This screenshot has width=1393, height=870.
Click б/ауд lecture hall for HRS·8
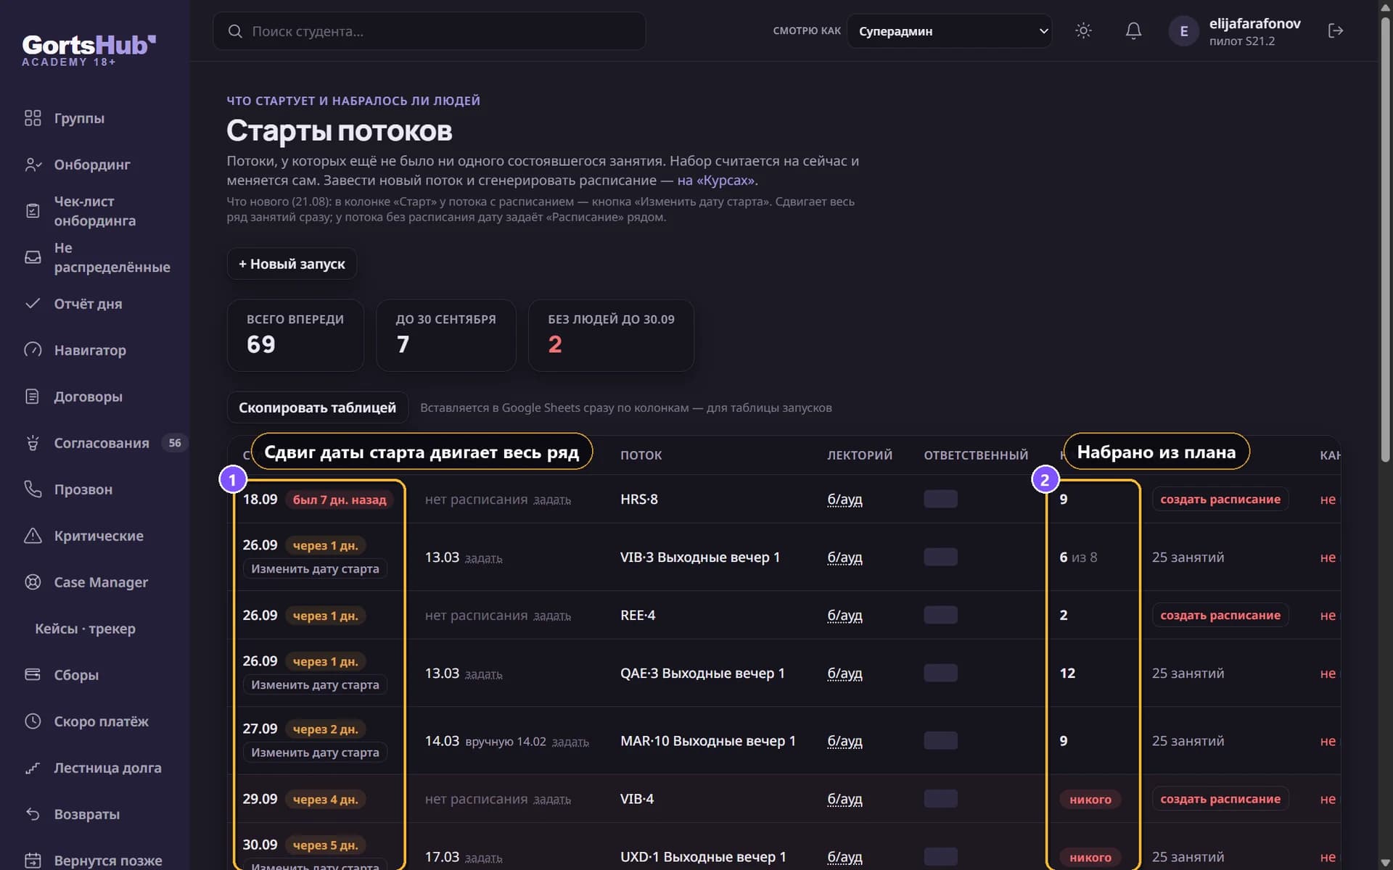845,500
